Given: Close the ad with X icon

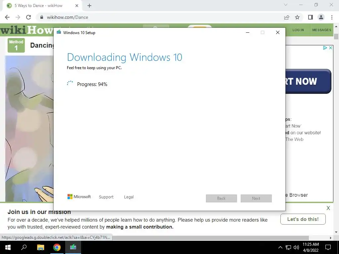Looking at the screenshot, I should tap(330, 48).
